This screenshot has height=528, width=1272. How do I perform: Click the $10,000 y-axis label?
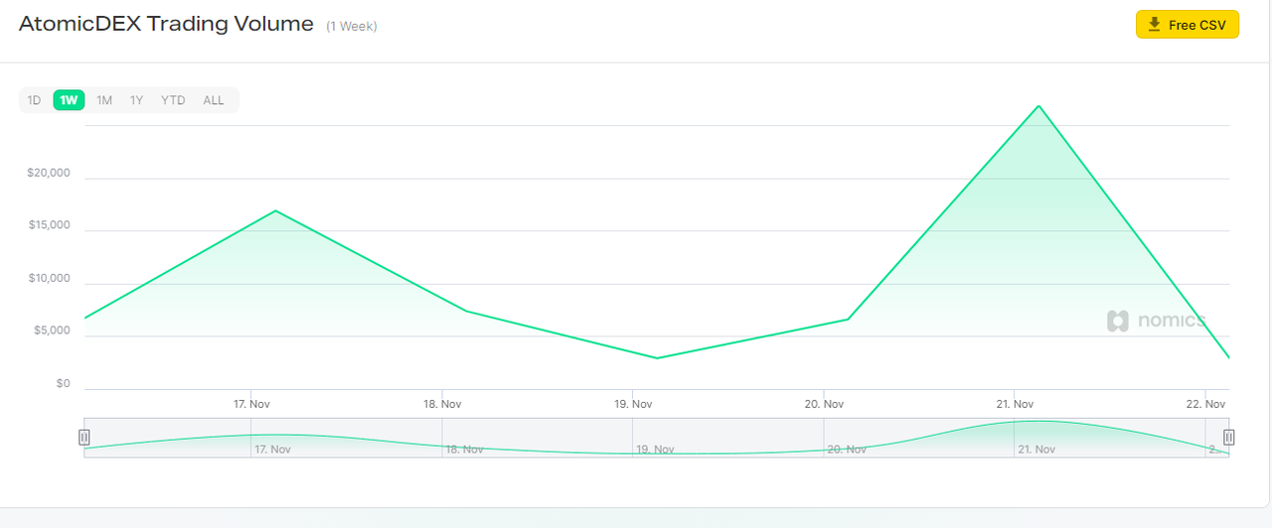(49, 278)
